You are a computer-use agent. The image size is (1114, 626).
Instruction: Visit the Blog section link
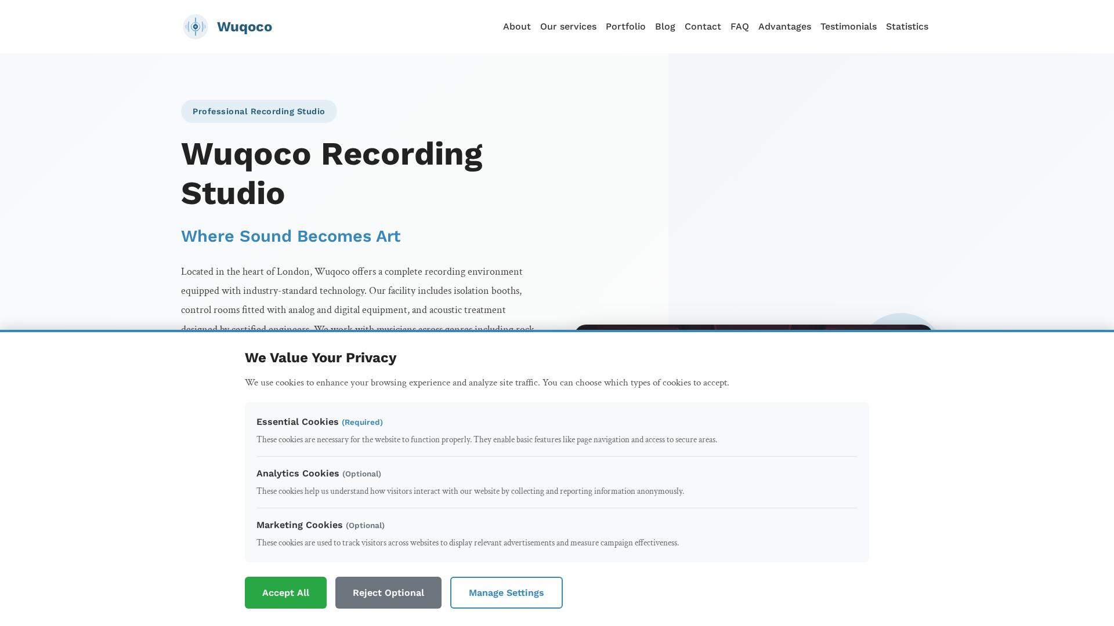[665, 27]
